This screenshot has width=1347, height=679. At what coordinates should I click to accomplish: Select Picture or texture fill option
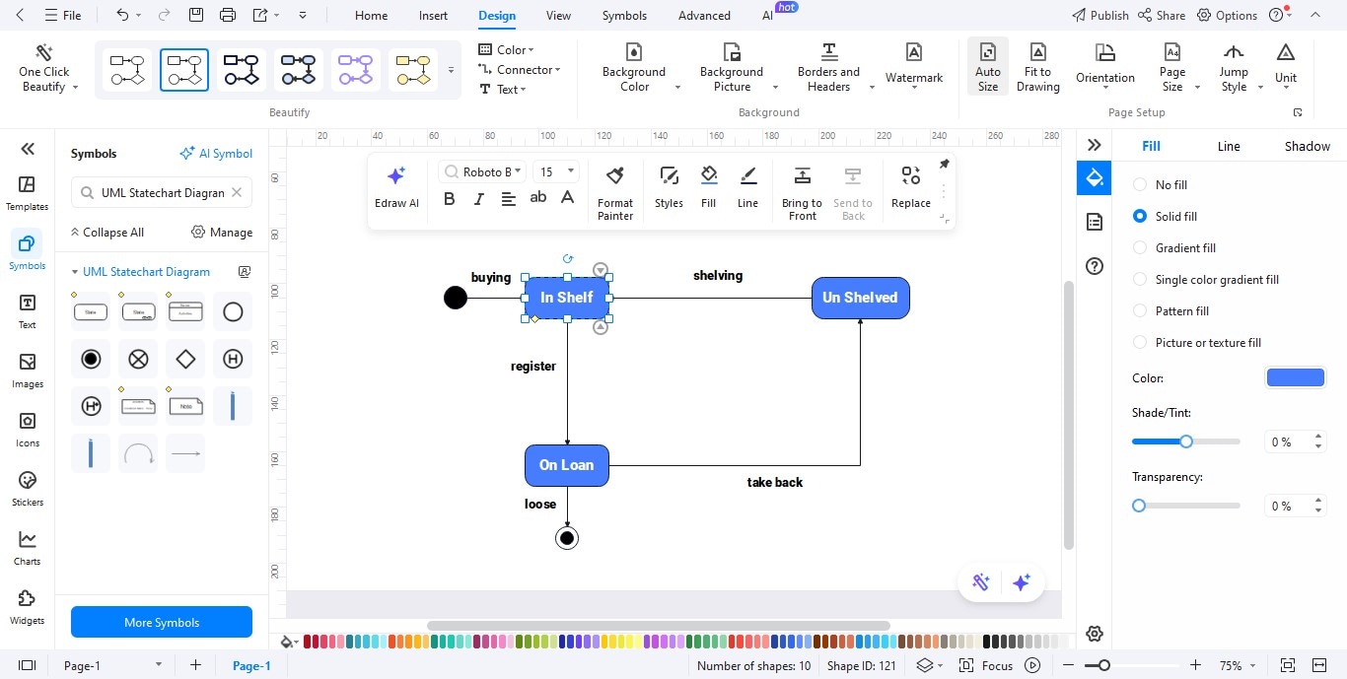pyautogui.click(x=1197, y=342)
